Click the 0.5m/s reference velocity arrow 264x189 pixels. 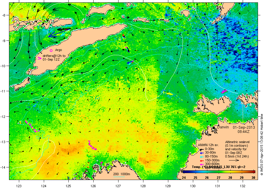click(x=234, y=160)
